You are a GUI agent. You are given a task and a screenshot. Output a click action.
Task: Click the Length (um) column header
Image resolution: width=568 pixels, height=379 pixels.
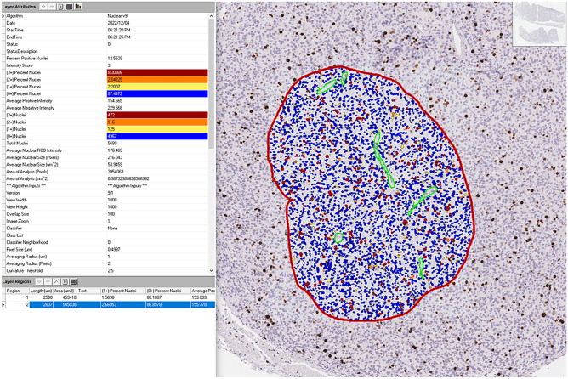pos(42,290)
